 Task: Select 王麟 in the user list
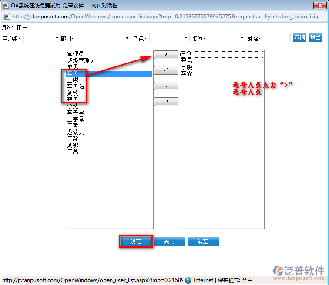coord(109,80)
